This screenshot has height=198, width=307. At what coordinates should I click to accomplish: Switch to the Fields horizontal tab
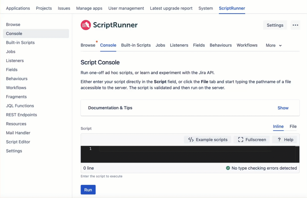click(x=199, y=45)
